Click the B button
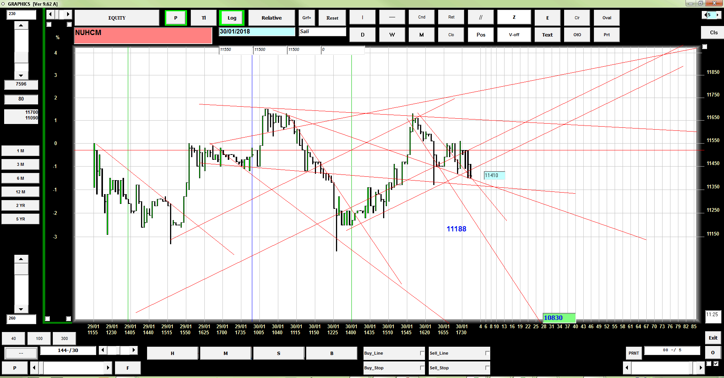 click(x=332, y=353)
